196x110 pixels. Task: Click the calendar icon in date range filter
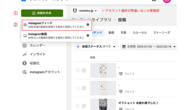click(x=124, y=47)
